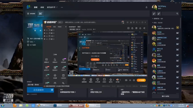Click the 摄像头 camera source button

pyautogui.click(x=91, y=80)
